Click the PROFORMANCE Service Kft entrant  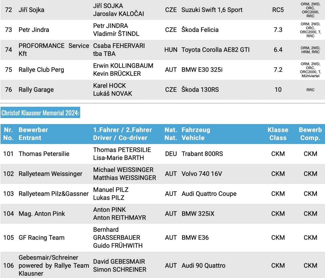click(x=54, y=50)
